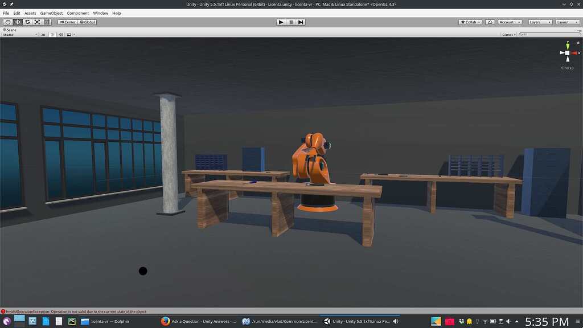Select the Move tool
Screen dimensions: 583x328
tap(18, 22)
